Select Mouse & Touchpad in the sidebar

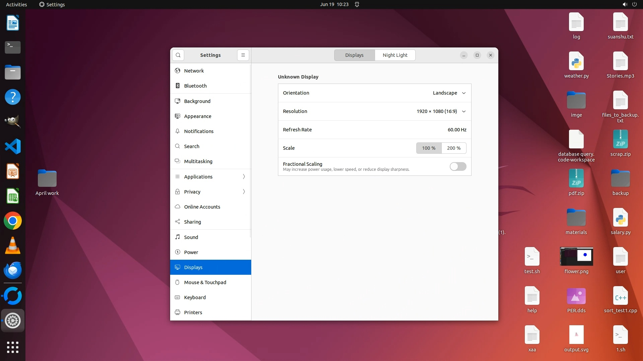(x=205, y=282)
